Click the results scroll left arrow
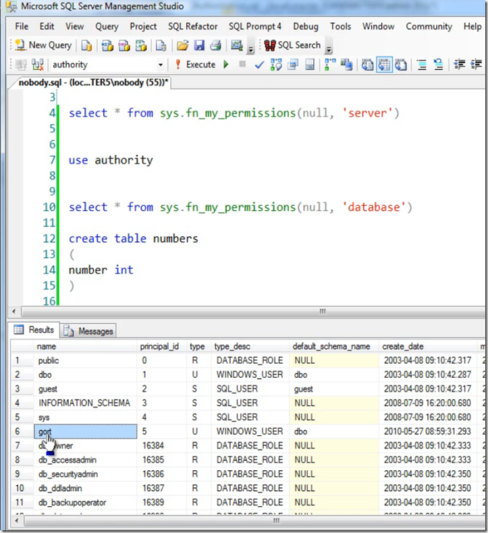The height and width of the screenshot is (533, 488). coord(16,520)
